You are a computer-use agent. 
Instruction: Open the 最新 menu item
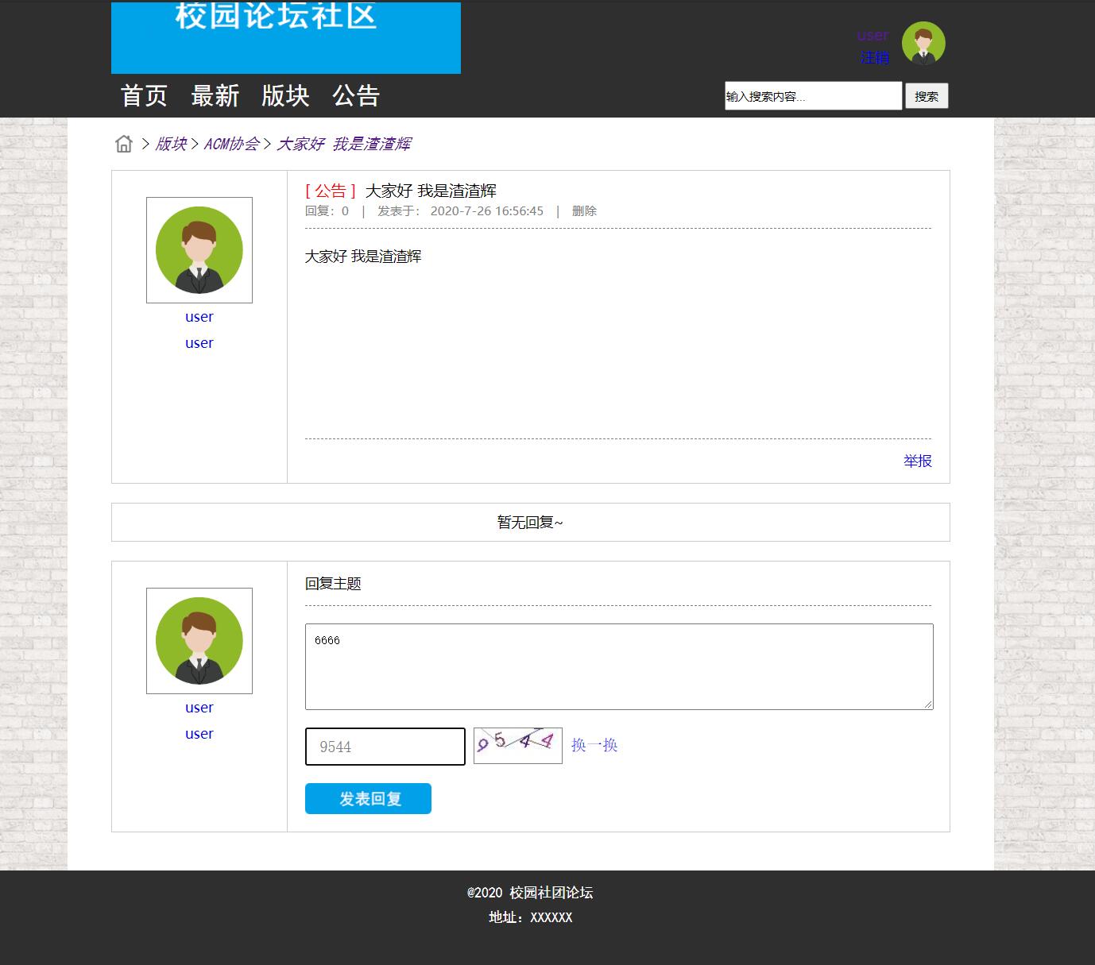(x=215, y=96)
